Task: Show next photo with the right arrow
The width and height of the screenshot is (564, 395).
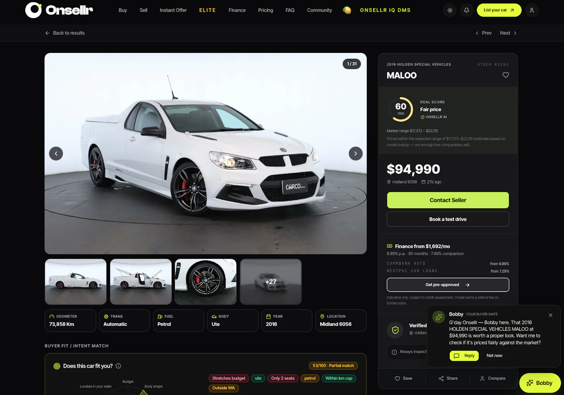Action: pos(355,154)
